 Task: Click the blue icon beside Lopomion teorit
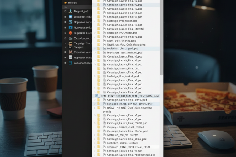coord(71,63)
